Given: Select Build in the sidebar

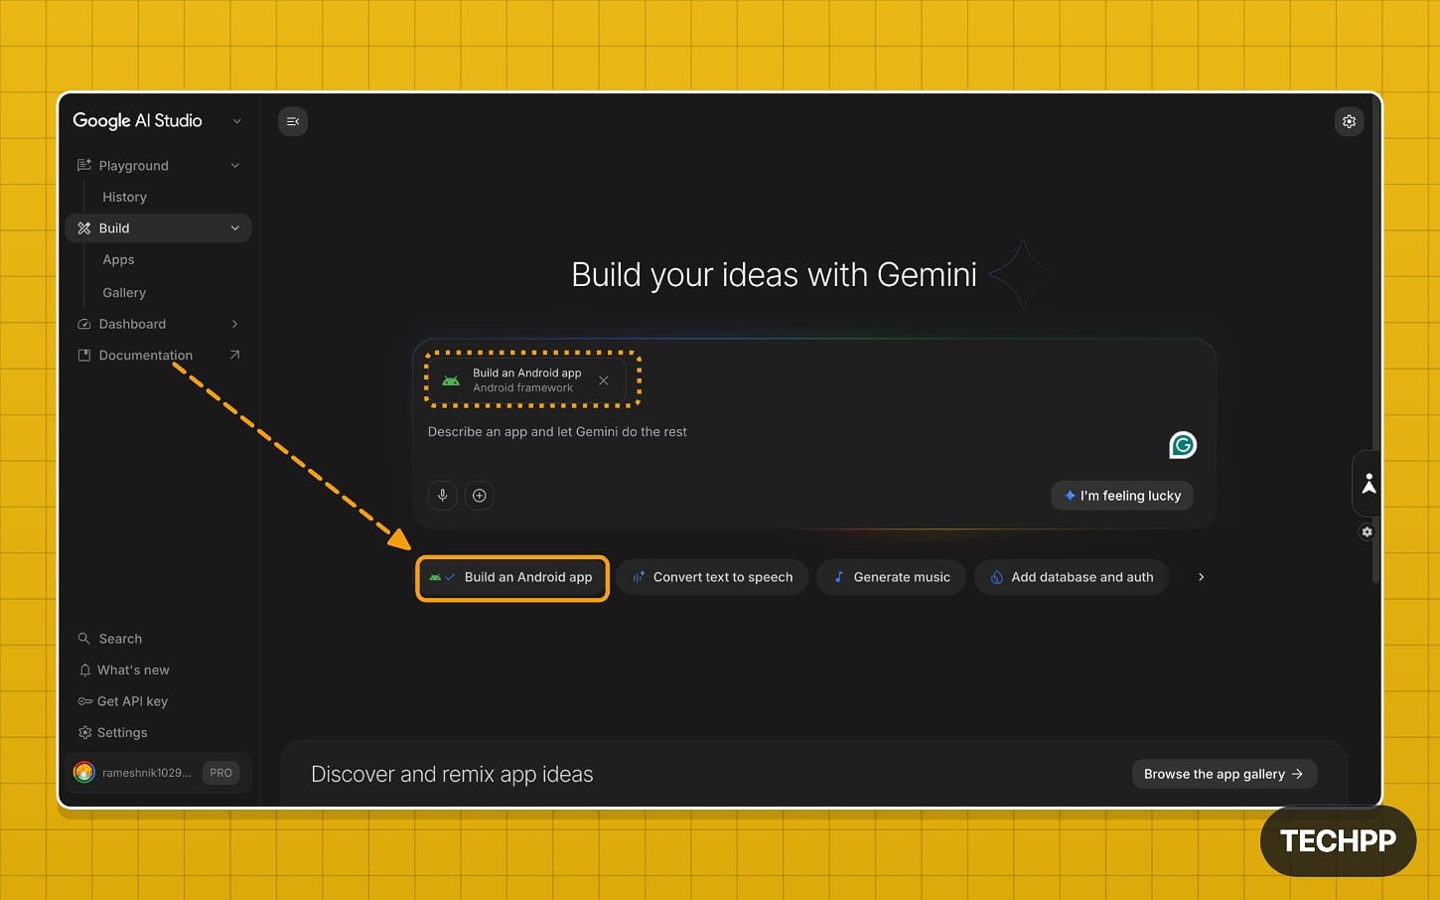Looking at the screenshot, I should pos(158,228).
